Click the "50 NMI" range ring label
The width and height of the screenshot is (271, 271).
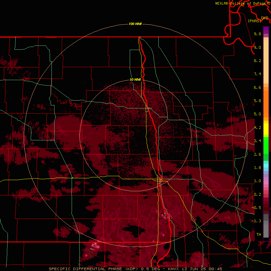point(135,79)
